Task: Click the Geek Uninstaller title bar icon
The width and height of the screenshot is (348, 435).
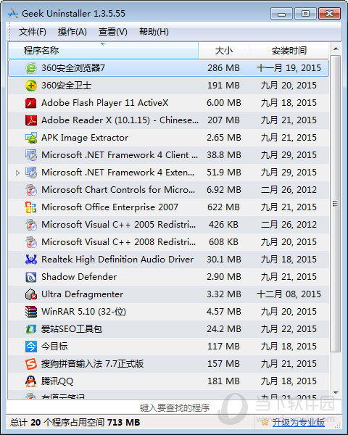Action: point(13,14)
